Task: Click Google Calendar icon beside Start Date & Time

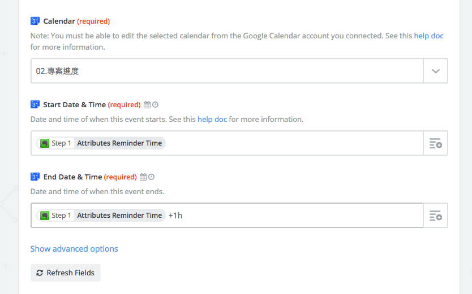Action: click(x=35, y=104)
